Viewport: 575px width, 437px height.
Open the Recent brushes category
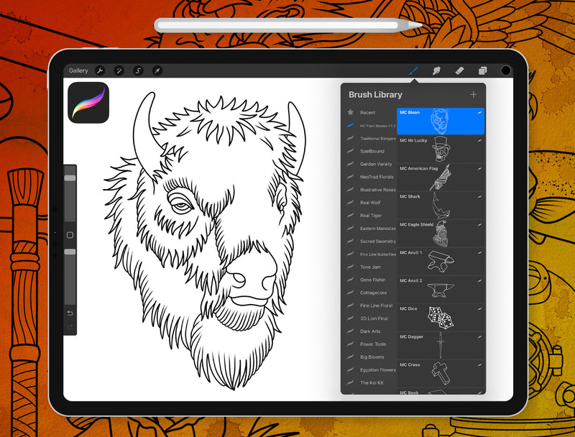pyautogui.click(x=367, y=112)
